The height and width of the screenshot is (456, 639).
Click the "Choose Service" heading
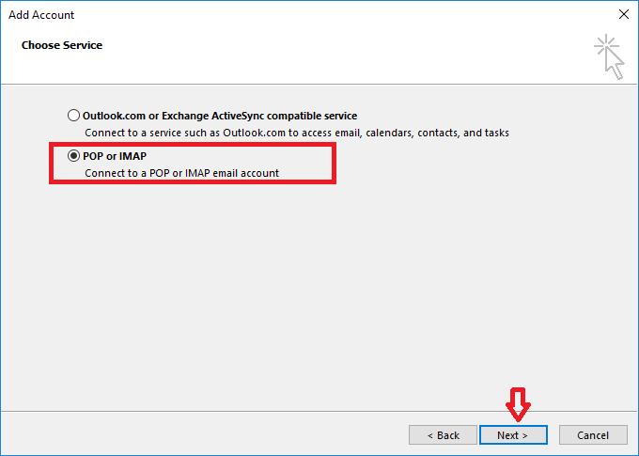click(x=62, y=45)
